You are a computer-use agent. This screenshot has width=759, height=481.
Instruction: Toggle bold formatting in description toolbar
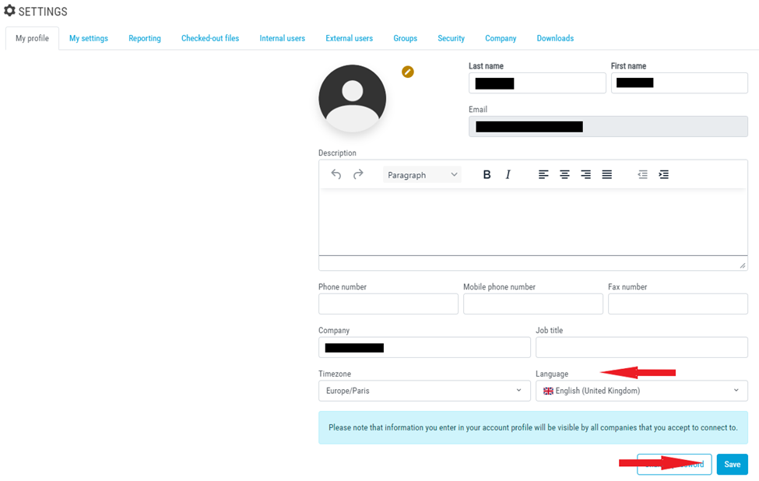(487, 174)
